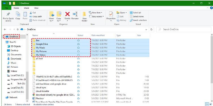Click the Copy ribbon button

click(18, 16)
